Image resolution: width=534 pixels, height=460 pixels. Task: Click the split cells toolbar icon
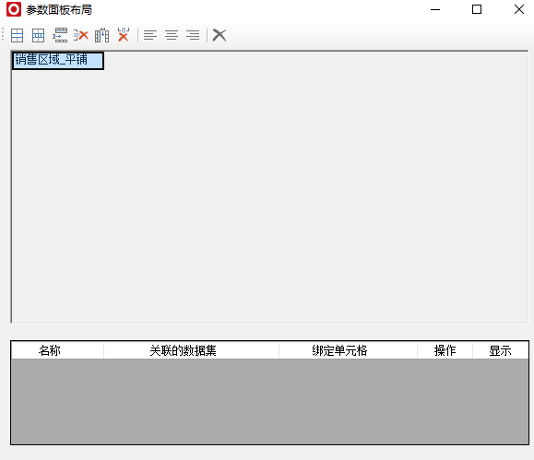(x=38, y=35)
